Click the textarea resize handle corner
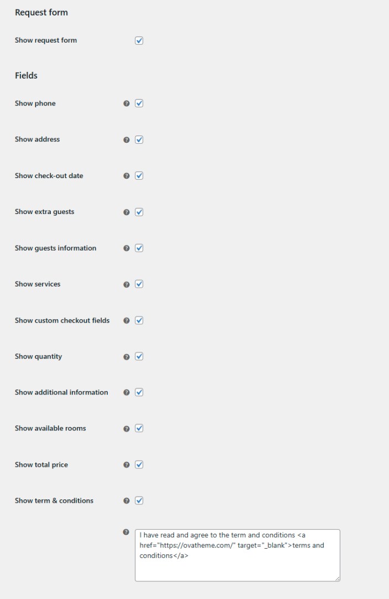 click(x=337, y=578)
